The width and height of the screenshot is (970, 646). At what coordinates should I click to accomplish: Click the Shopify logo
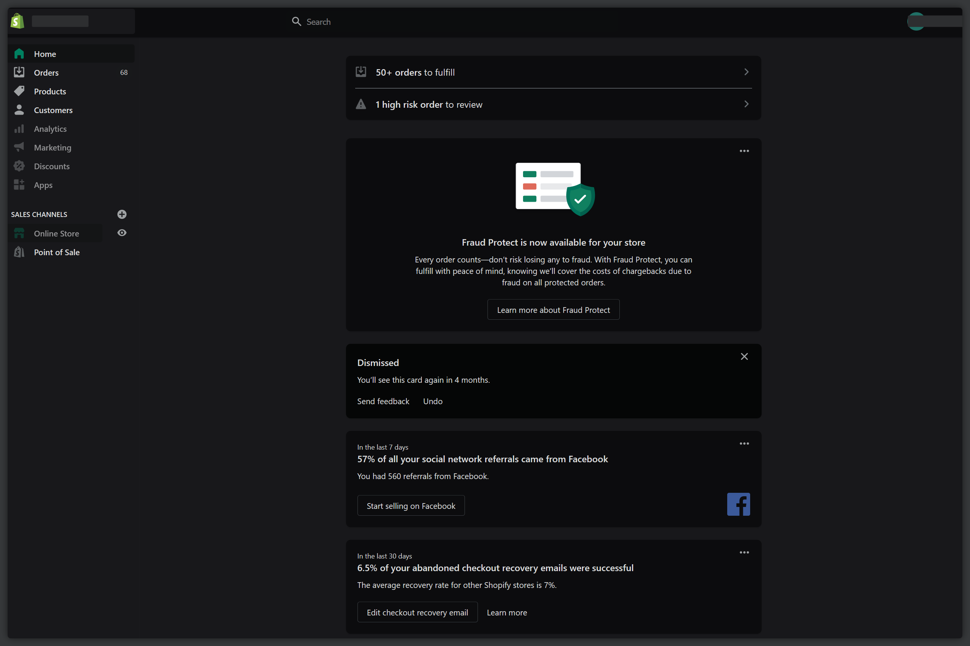[x=17, y=21]
